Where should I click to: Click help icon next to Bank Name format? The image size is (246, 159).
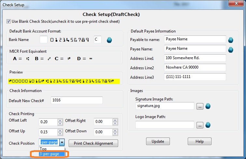110,40
